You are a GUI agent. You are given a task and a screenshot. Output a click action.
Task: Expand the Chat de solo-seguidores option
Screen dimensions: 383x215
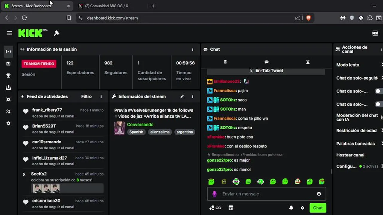[359, 78]
